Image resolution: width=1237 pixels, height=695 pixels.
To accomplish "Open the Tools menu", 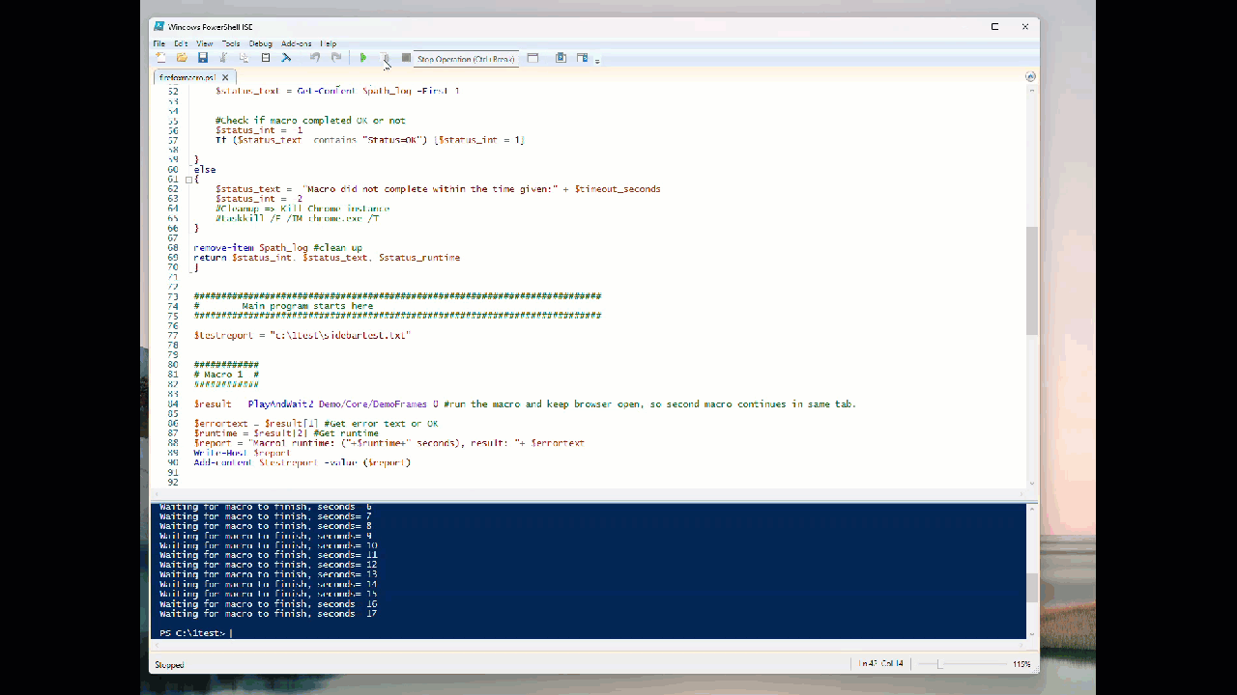I will [231, 43].
